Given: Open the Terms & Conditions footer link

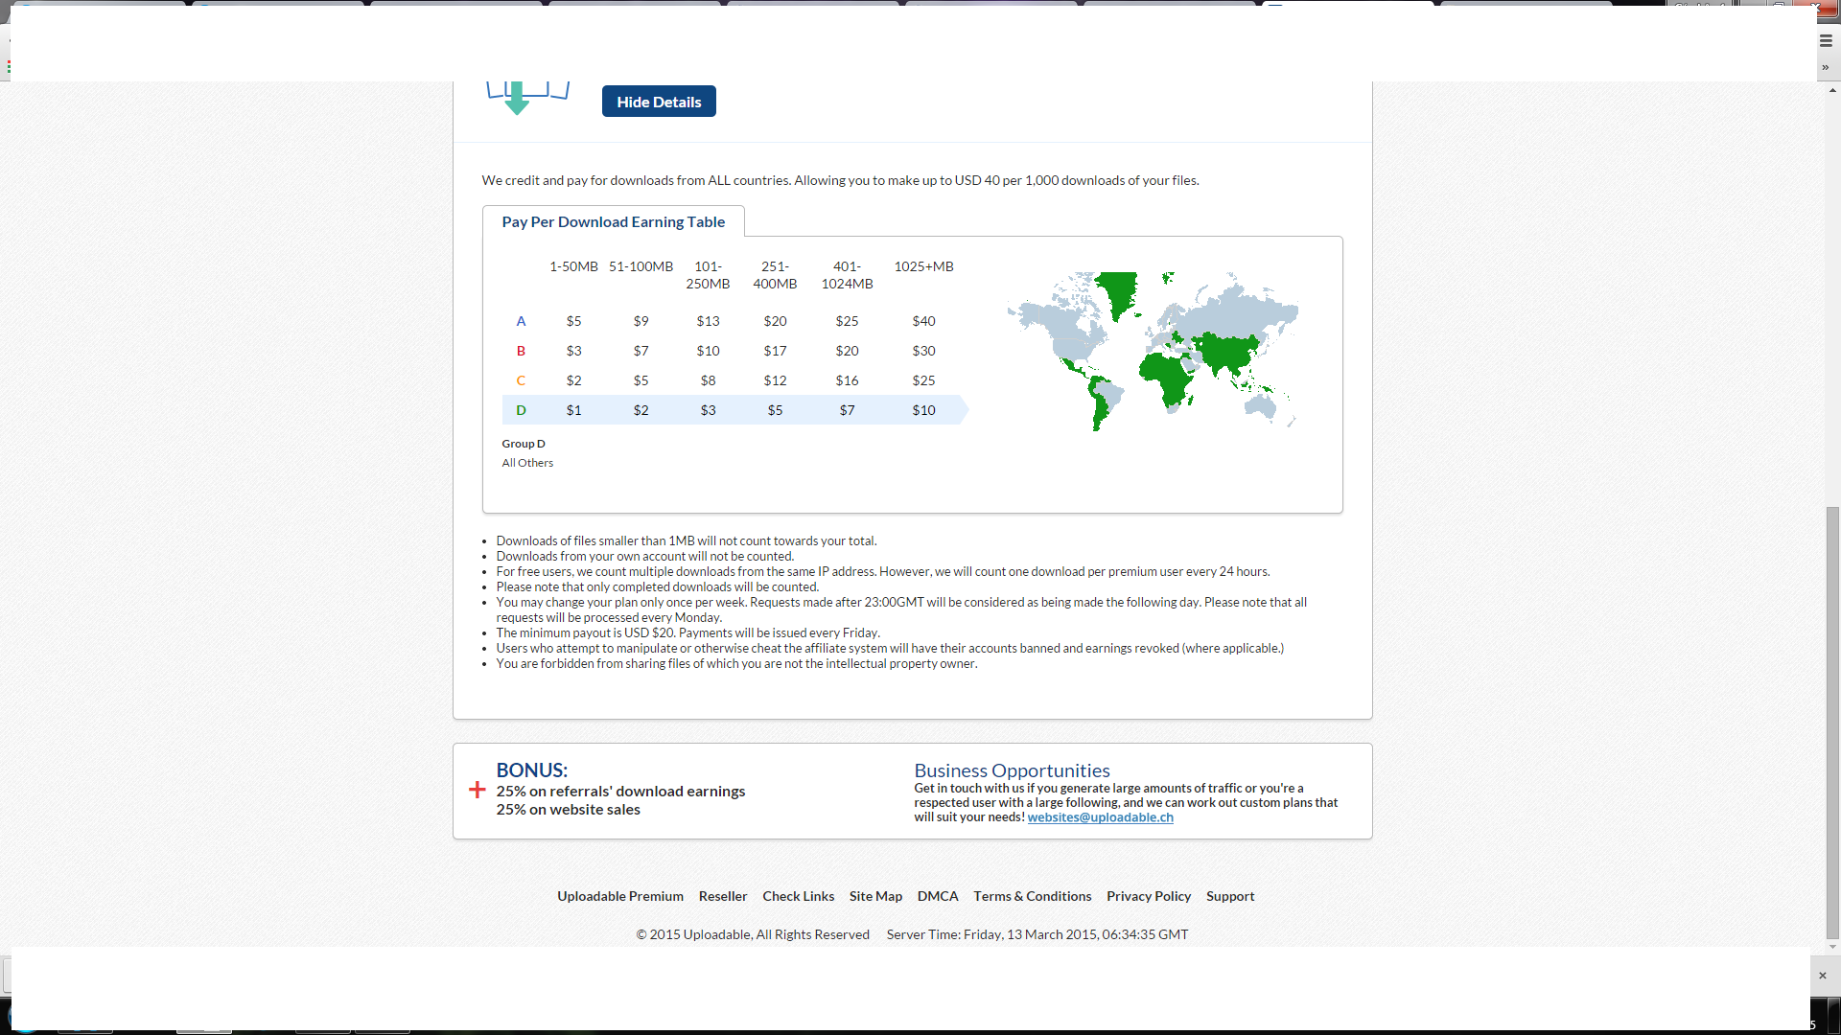Looking at the screenshot, I should (x=1032, y=896).
